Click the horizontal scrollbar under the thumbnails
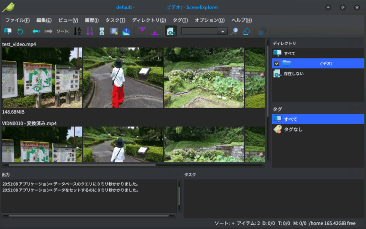Image resolution: width=366 pixels, height=229 pixels. (x=95, y=165)
